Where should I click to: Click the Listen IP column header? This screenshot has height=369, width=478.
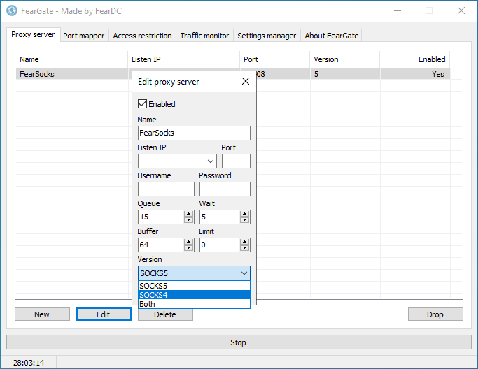tap(184, 59)
